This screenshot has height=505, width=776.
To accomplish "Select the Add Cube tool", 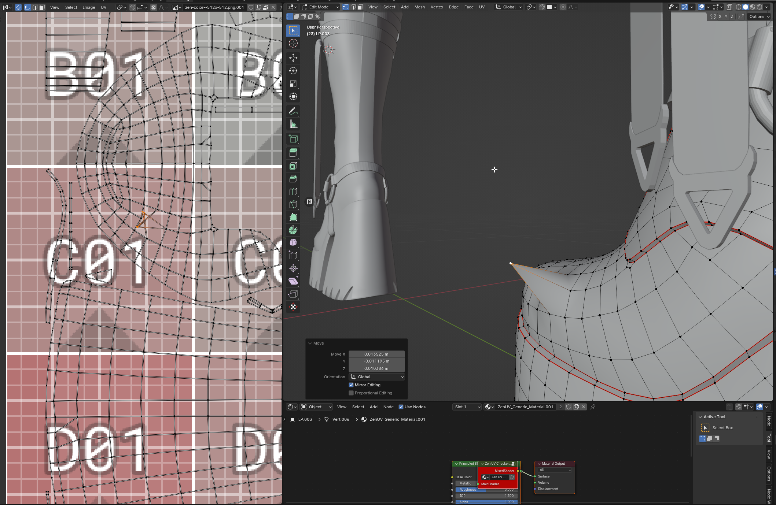I will (x=293, y=139).
